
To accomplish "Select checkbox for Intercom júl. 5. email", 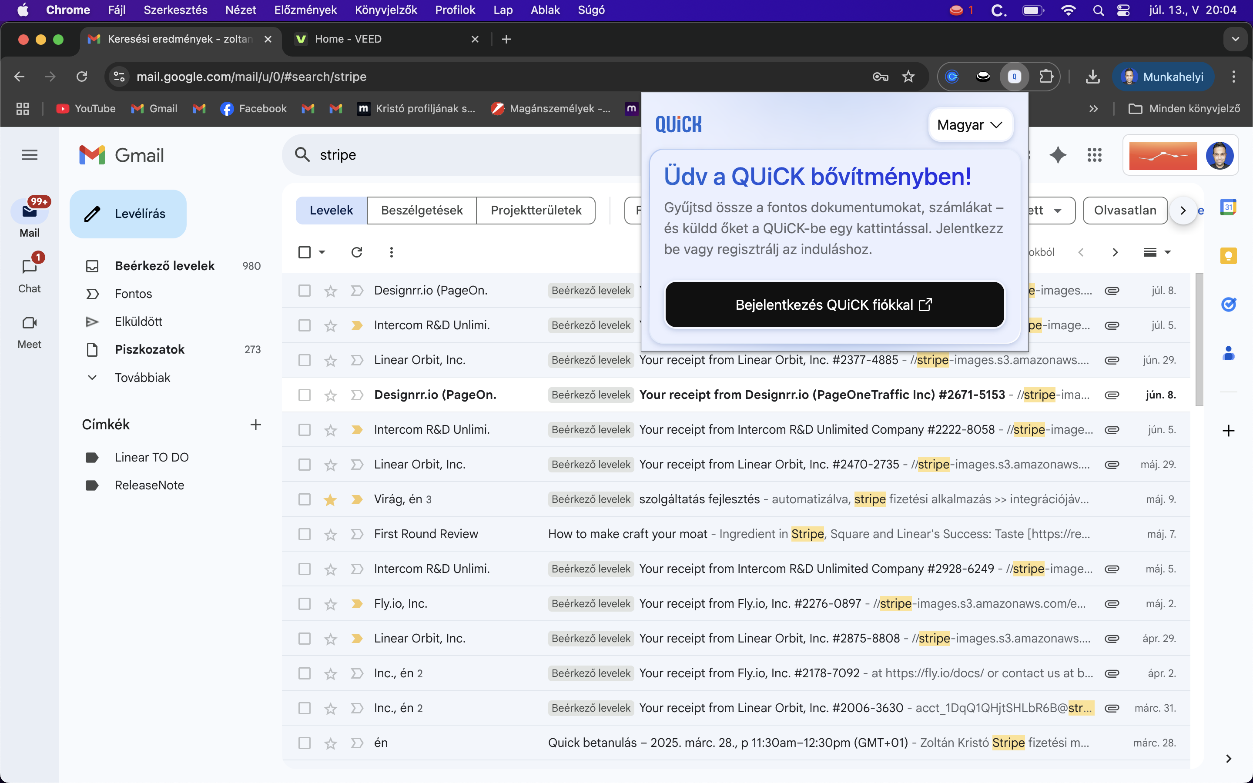I will [305, 325].
